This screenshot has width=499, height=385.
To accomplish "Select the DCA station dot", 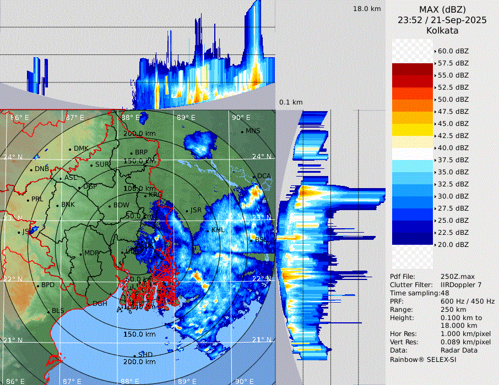I will 255,177.
